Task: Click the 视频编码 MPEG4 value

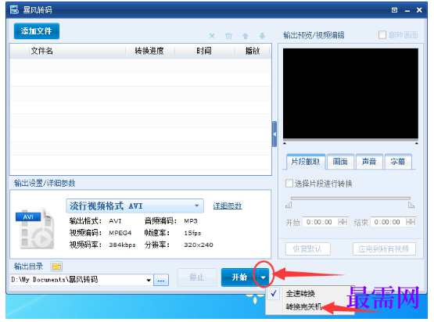Action: (x=120, y=233)
